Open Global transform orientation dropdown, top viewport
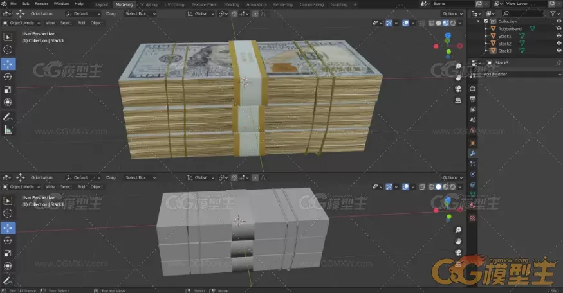This screenshot has height=293, width=563. tap(201, 14)
